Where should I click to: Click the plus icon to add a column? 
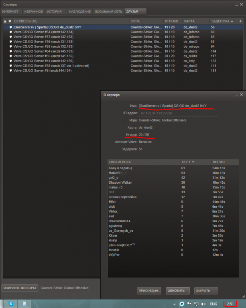pos(242,21)
